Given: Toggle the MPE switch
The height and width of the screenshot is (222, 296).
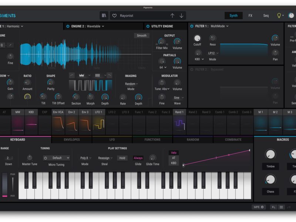Looking at the screenshot, I should 259,207.
